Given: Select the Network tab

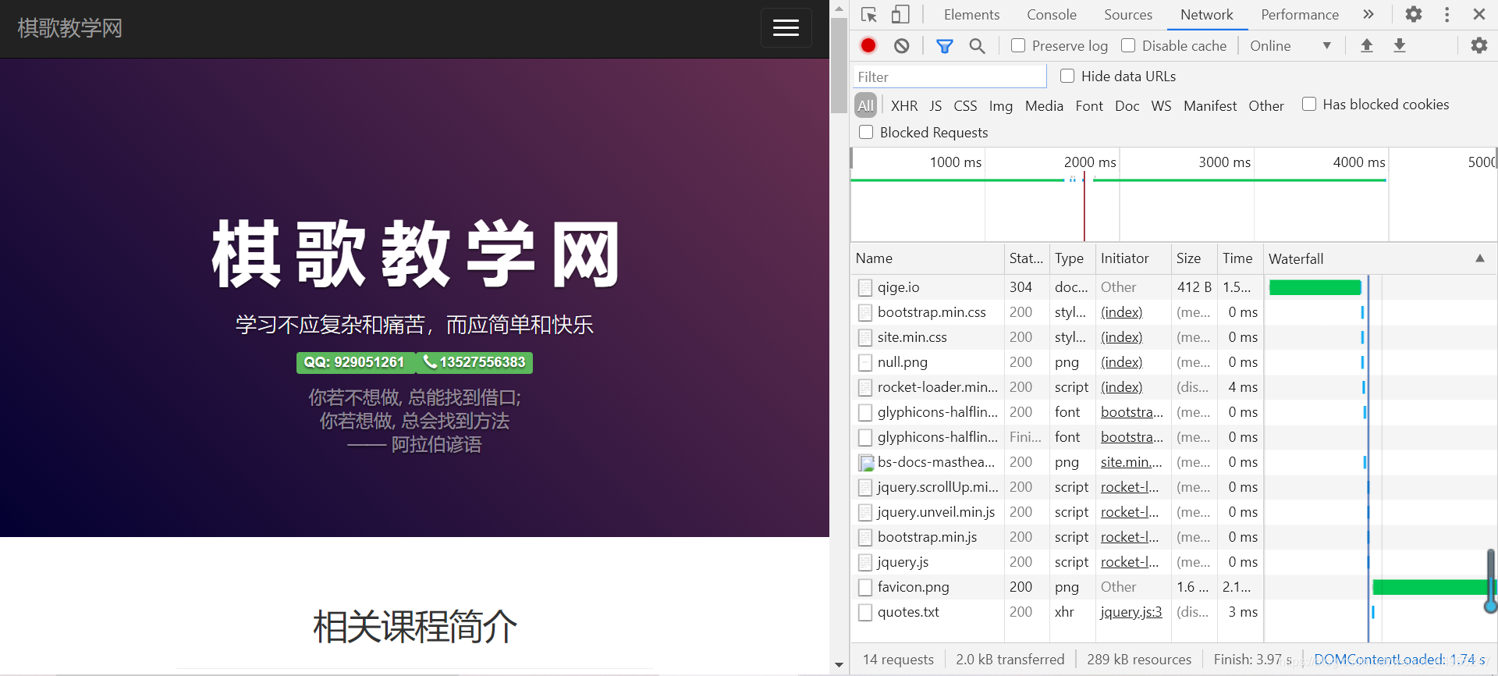Looking at the screenshot, I should point(1206,15).
